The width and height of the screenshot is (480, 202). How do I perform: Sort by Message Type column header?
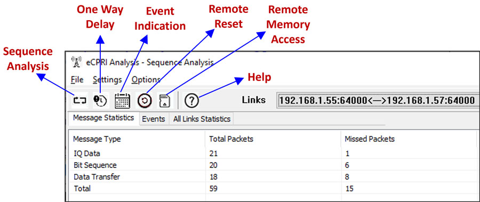(137, 139)
